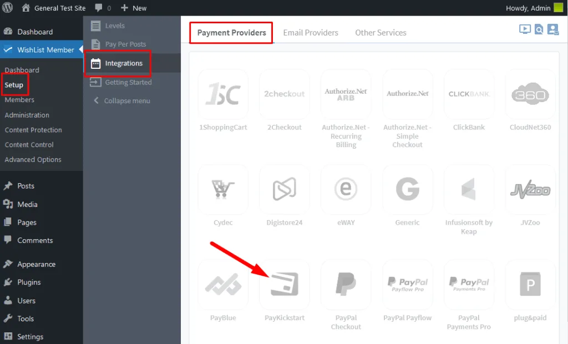Switch to the Other Services tab
This screenshot has height=344, width=568.
(x=381, y=32)
